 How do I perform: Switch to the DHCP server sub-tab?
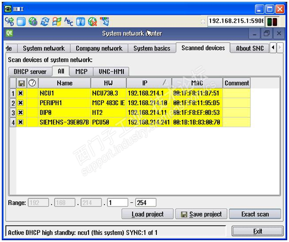[30, 71]
